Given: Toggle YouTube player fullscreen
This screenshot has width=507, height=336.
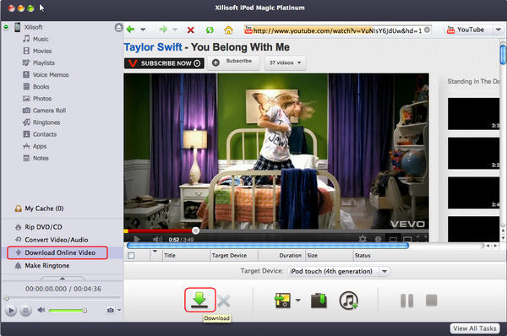Looking at the screenshot, I should click(x=422, y=239).
